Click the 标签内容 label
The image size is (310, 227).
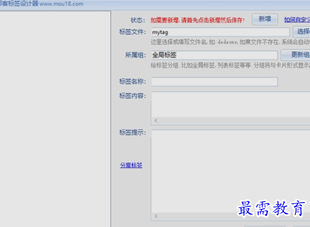click(132, 96)
